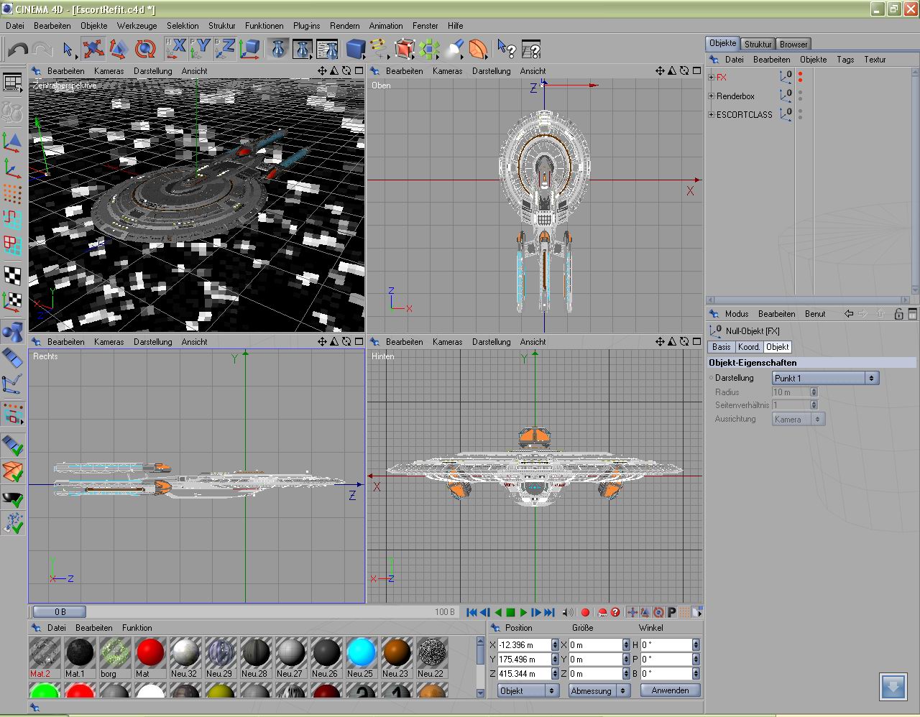Viewport: 920px width, 717px height.
Task: Select the Move tool in the top toolbar
Action: pyautogui.click(x=93, y=49)
